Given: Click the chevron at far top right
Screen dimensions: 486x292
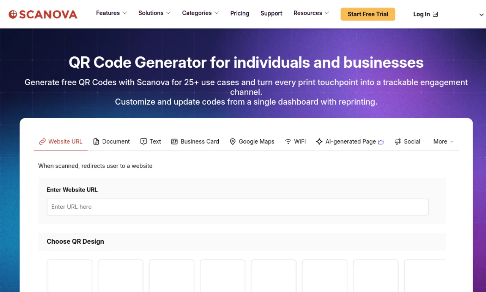Looking at the screenshot, I should [x=481, y=15].
